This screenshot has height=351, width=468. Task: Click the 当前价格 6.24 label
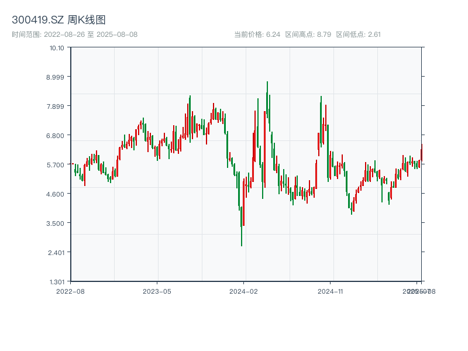[x=257, y=35]
